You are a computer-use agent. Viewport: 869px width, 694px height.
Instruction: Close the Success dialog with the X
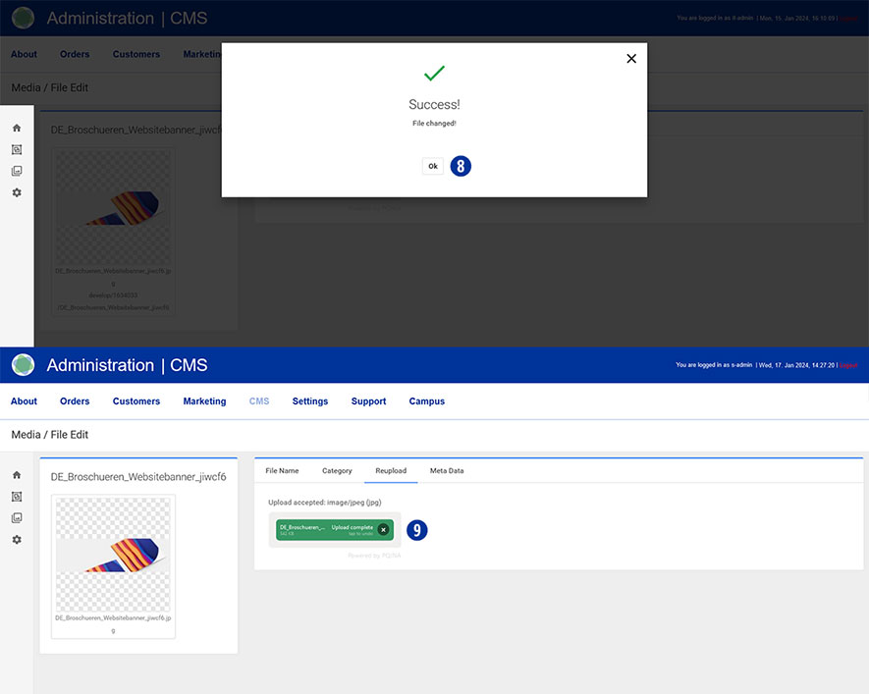point(631,59)
